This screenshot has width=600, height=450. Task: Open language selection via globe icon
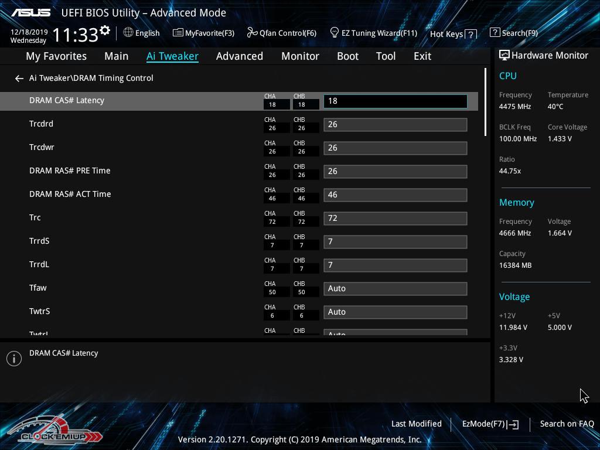pyautogui.click(x=128, y=33)
